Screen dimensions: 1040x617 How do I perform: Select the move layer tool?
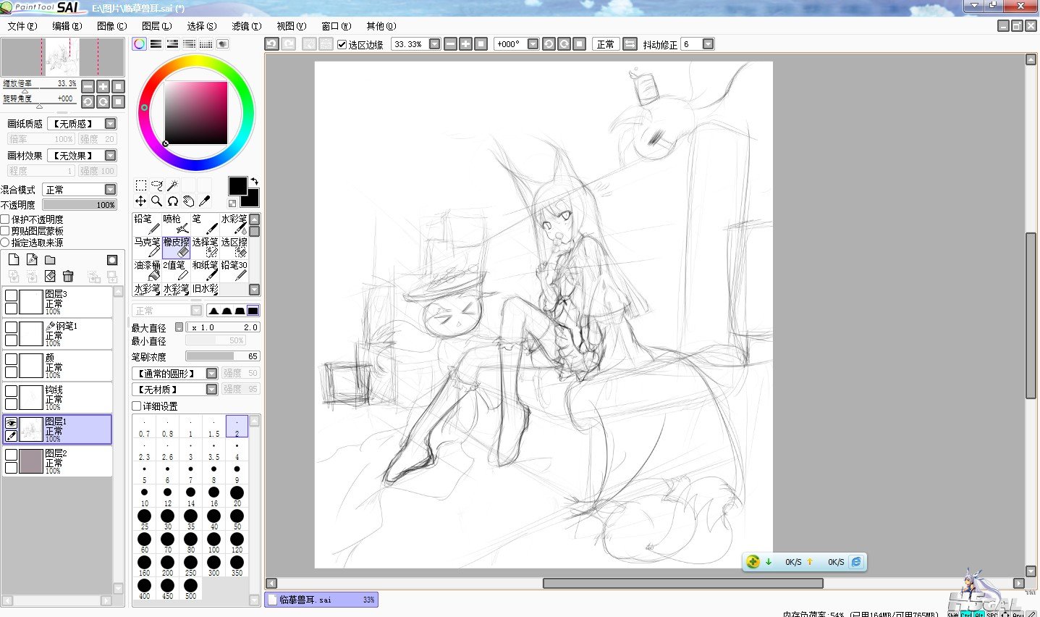coord(141,201)
